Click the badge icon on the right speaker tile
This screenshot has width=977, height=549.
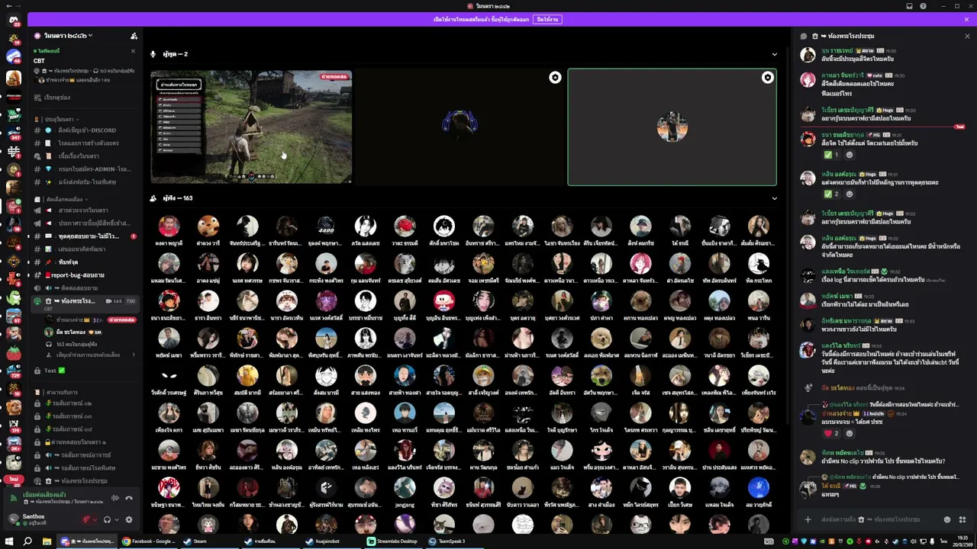pos(767,77)
